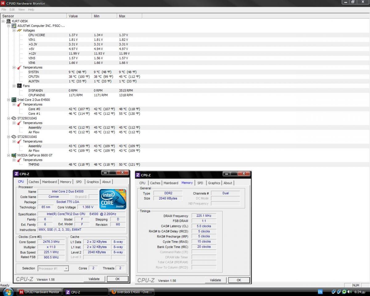This screenshot has height=296, width=370.
Task: Open the Help menu
Action: click(31, 10)
